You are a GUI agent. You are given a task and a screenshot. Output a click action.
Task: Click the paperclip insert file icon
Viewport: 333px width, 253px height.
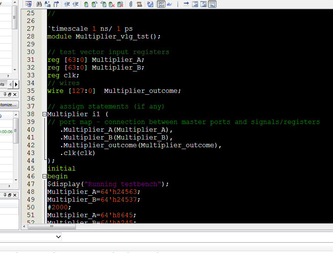point(131,4)
